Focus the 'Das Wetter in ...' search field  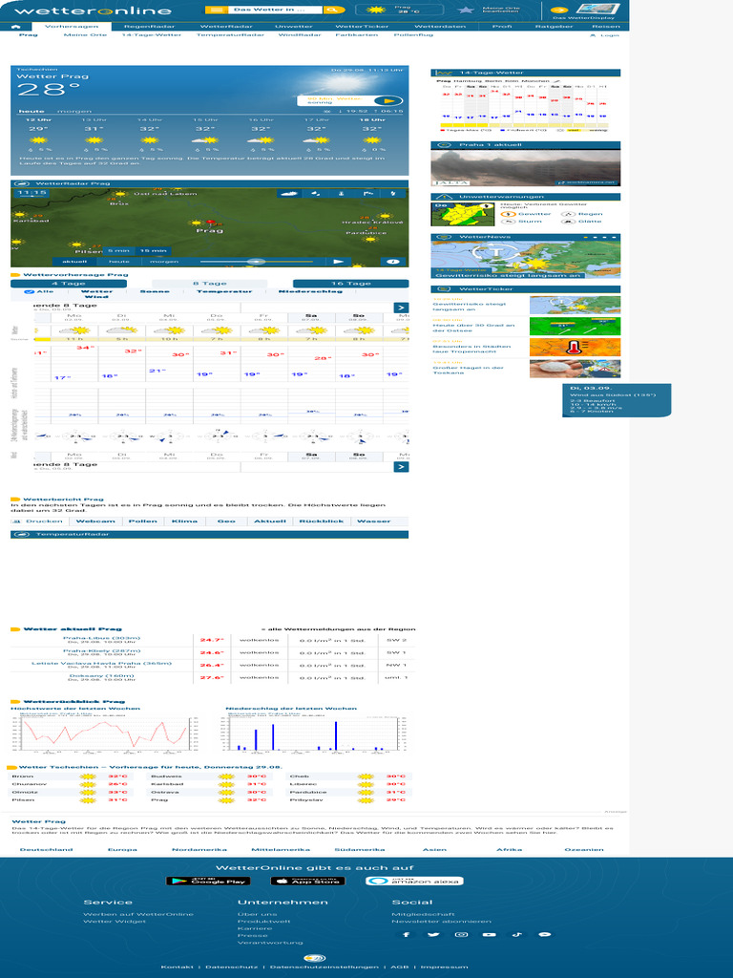click(274, 10)
